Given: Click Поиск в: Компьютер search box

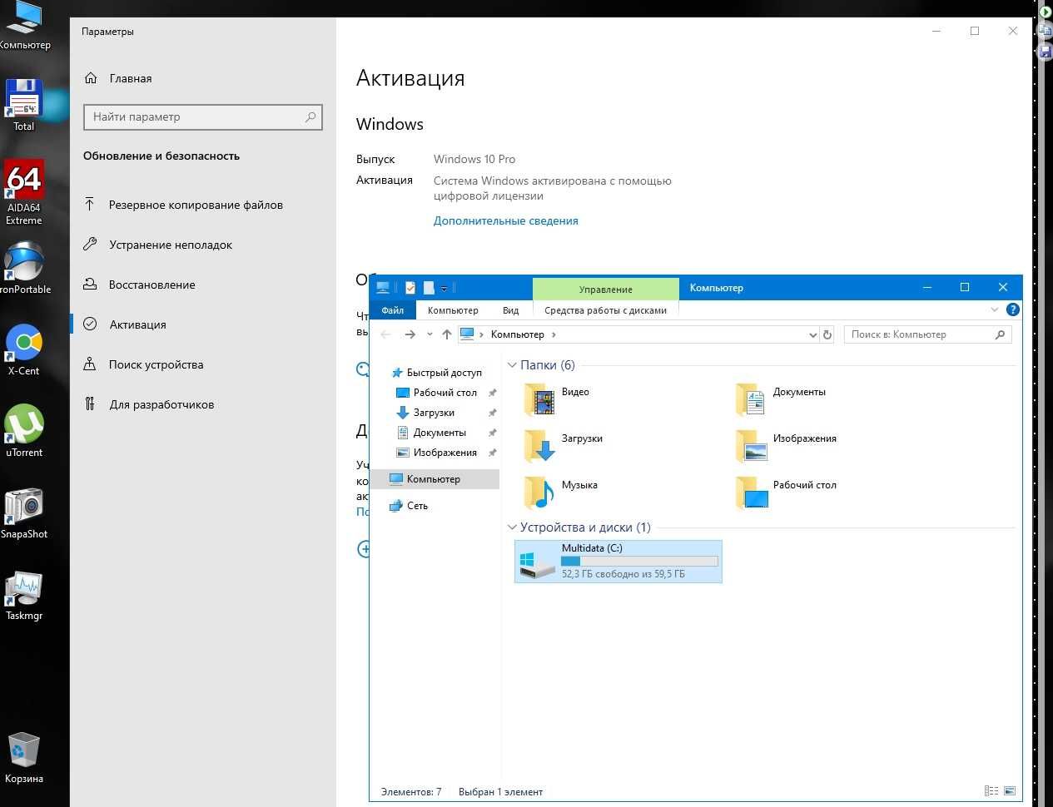Looking at the screenshot, I should 928,334.
